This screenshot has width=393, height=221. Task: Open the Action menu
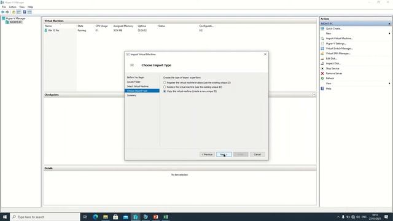point(12,7)
